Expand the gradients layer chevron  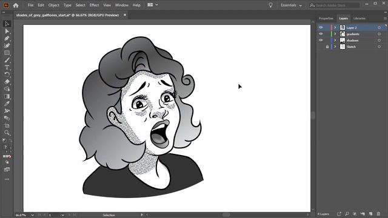click(335, 34)
